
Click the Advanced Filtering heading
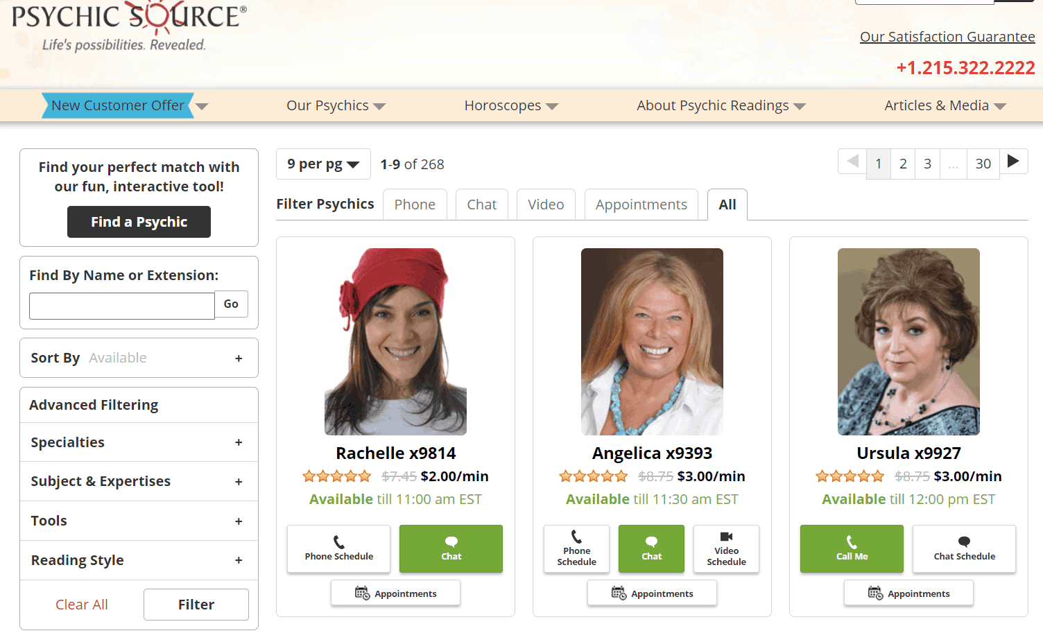[x=94, y=405]
